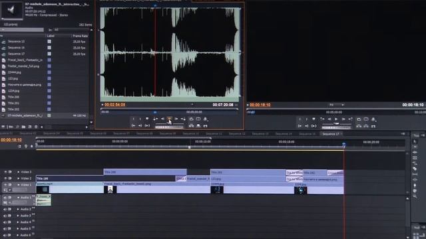Select the Ripple Edit tool
This screenshot has width=426, height=239.
tap(415, 152)
